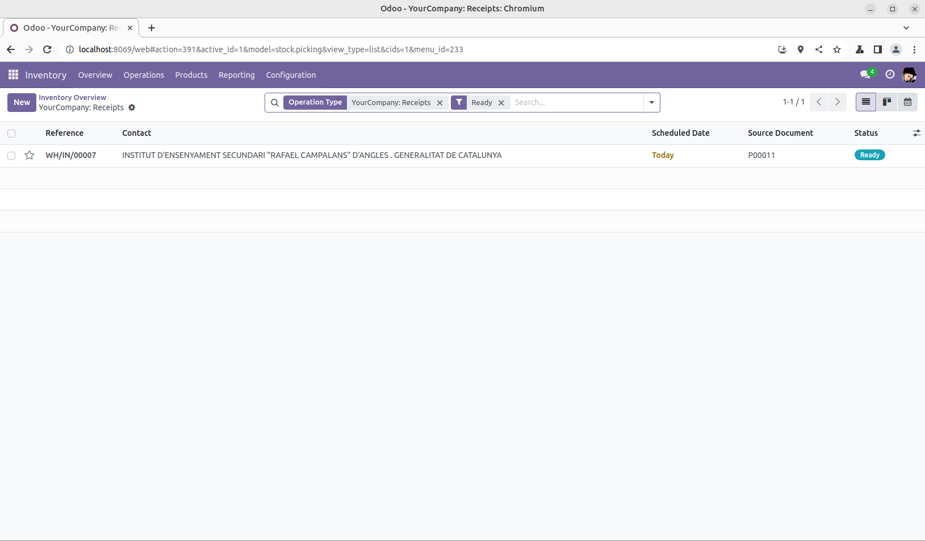Star the WH/IN/00007 receipt as favorite
925x541 pixels.
click(30, 155)
